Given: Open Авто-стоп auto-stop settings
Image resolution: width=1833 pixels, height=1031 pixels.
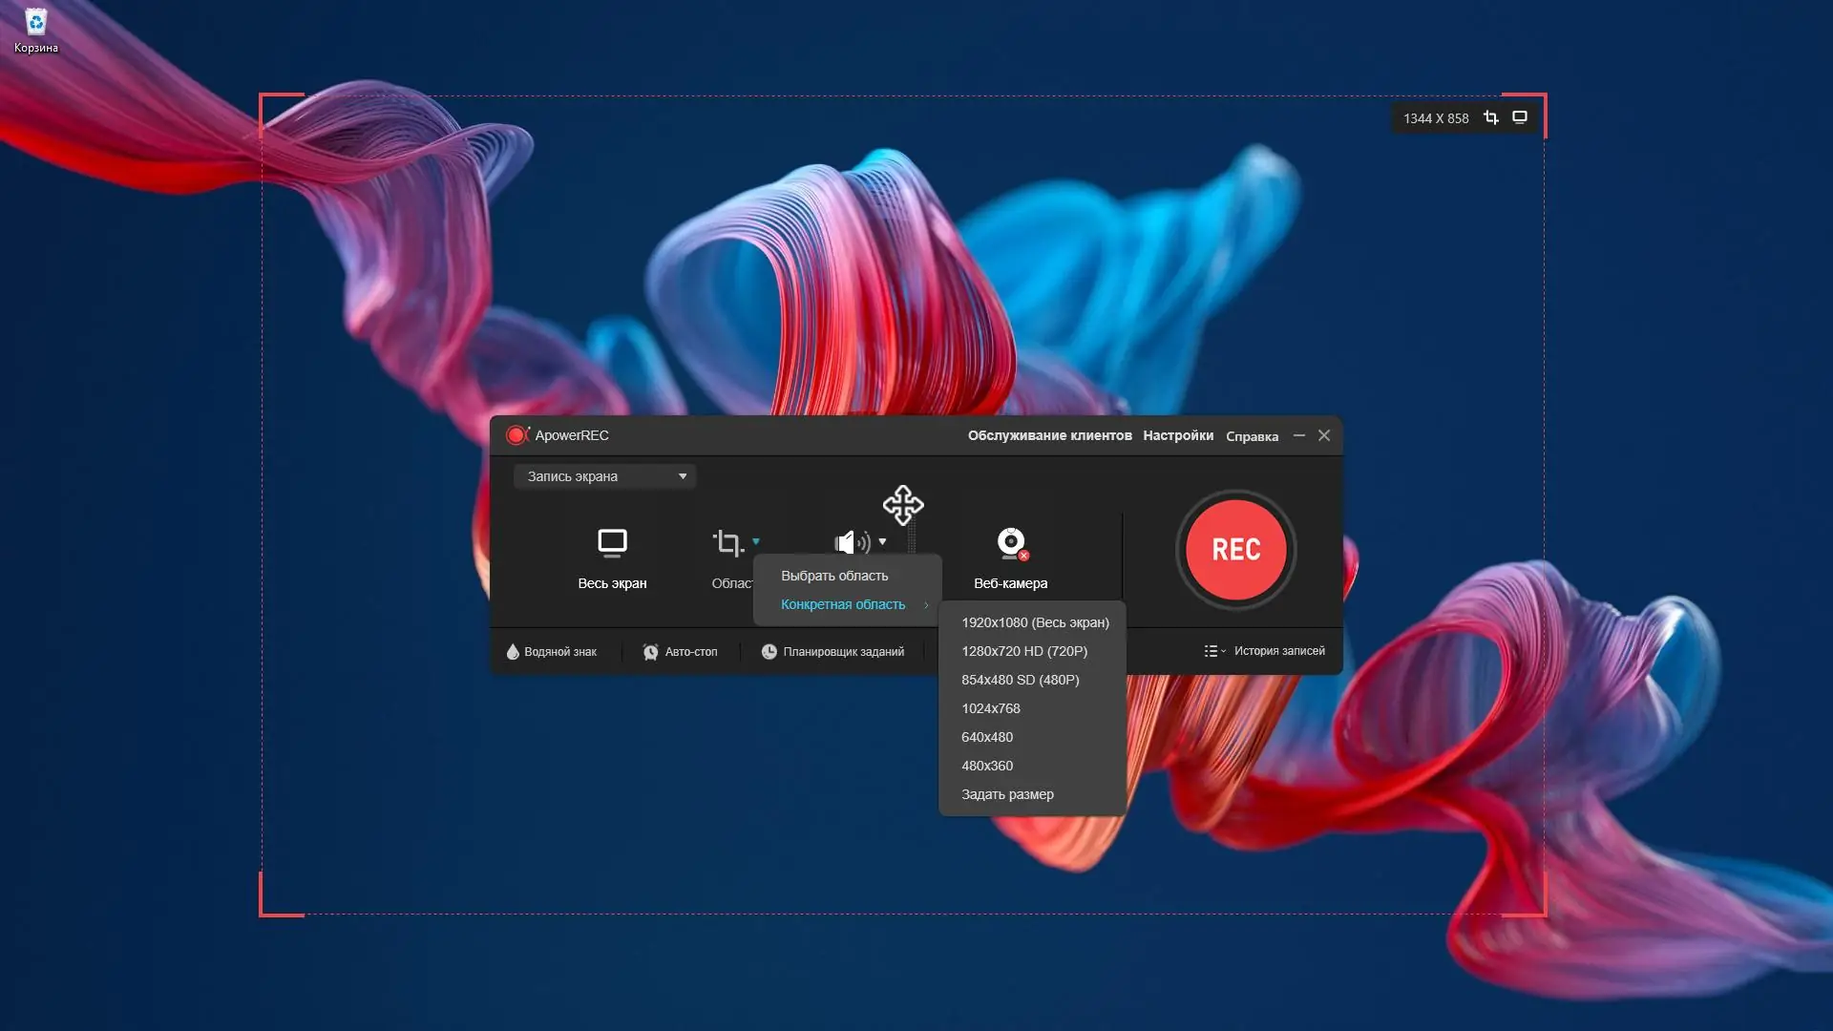Looking at the screenshot, I should point(680,651).
